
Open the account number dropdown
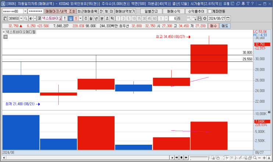(25, 11)
